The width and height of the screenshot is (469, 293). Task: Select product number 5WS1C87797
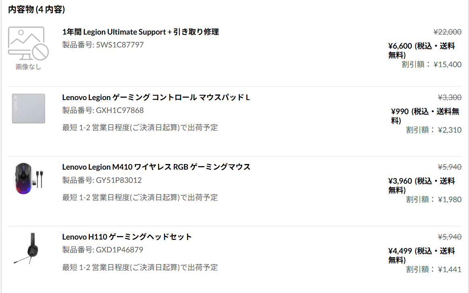click(x=119, y=45)
